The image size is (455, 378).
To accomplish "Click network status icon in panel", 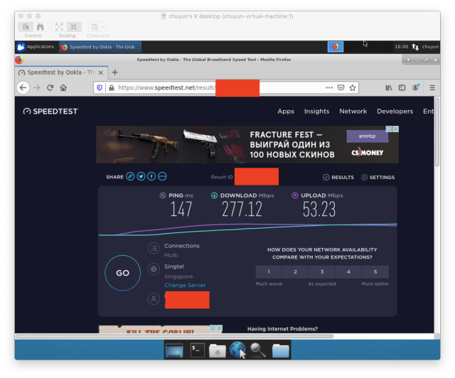I will (415, 47).
